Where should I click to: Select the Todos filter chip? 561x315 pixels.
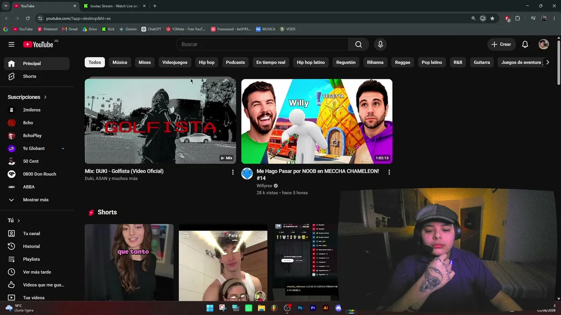coord(95,63)
